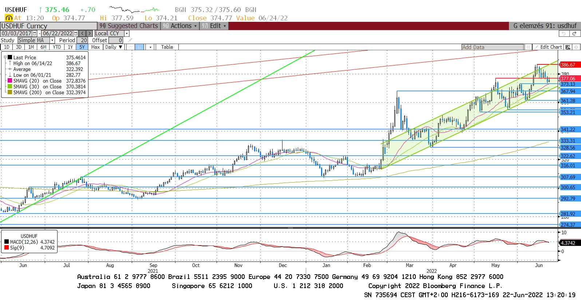Click the SMAVG (200) olive swatch
This screenshot has width=581, height=307.
(10, 92)
